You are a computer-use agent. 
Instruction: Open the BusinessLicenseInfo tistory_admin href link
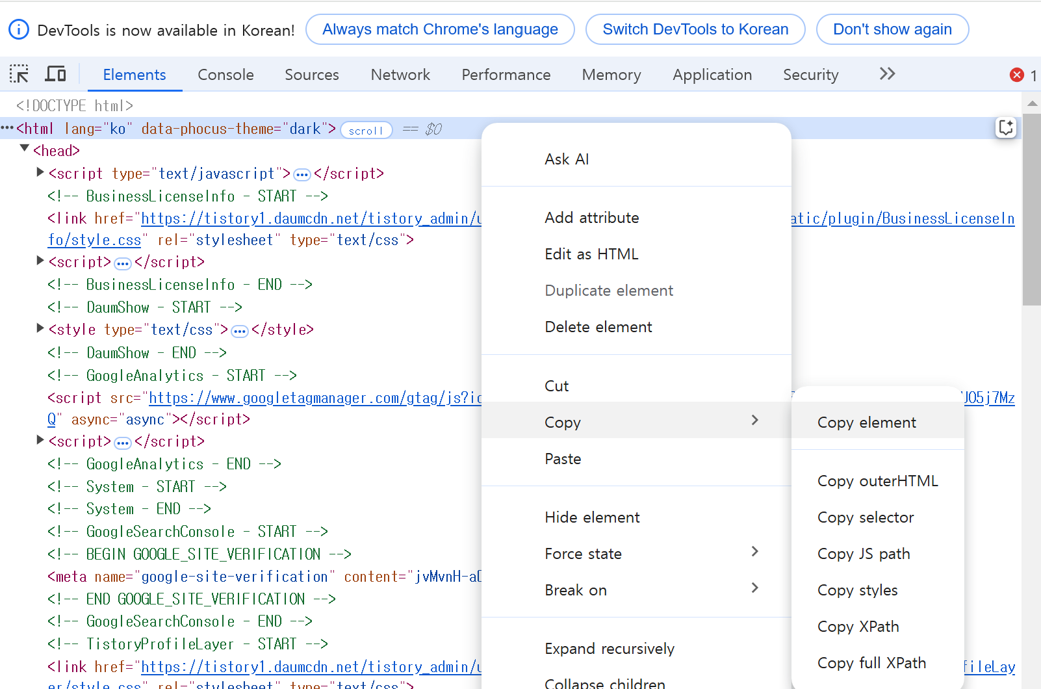pos(311,218)
